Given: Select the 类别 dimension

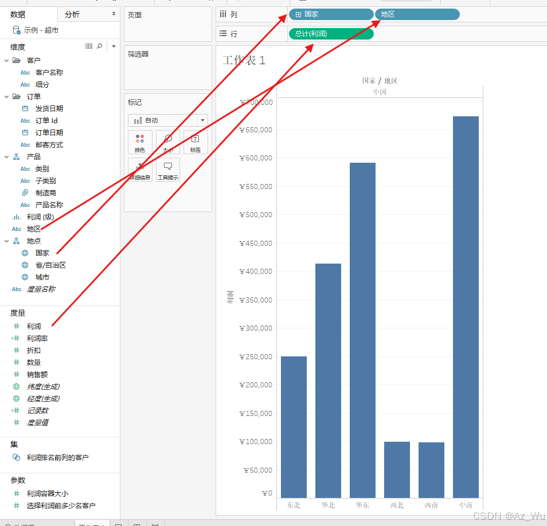Looking at the screenshot, I should pos(42,168).
